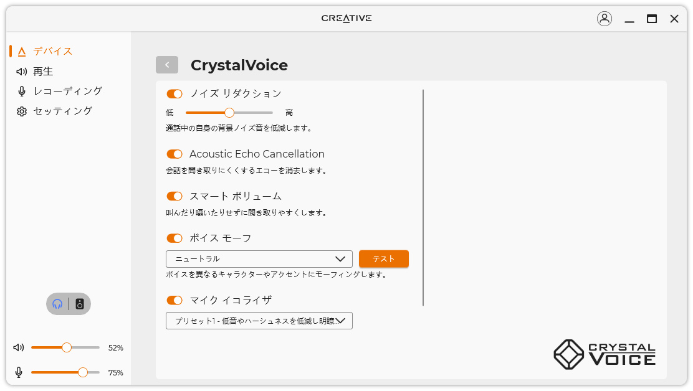Click the microphone volume slider at 75%

(83, 372)
